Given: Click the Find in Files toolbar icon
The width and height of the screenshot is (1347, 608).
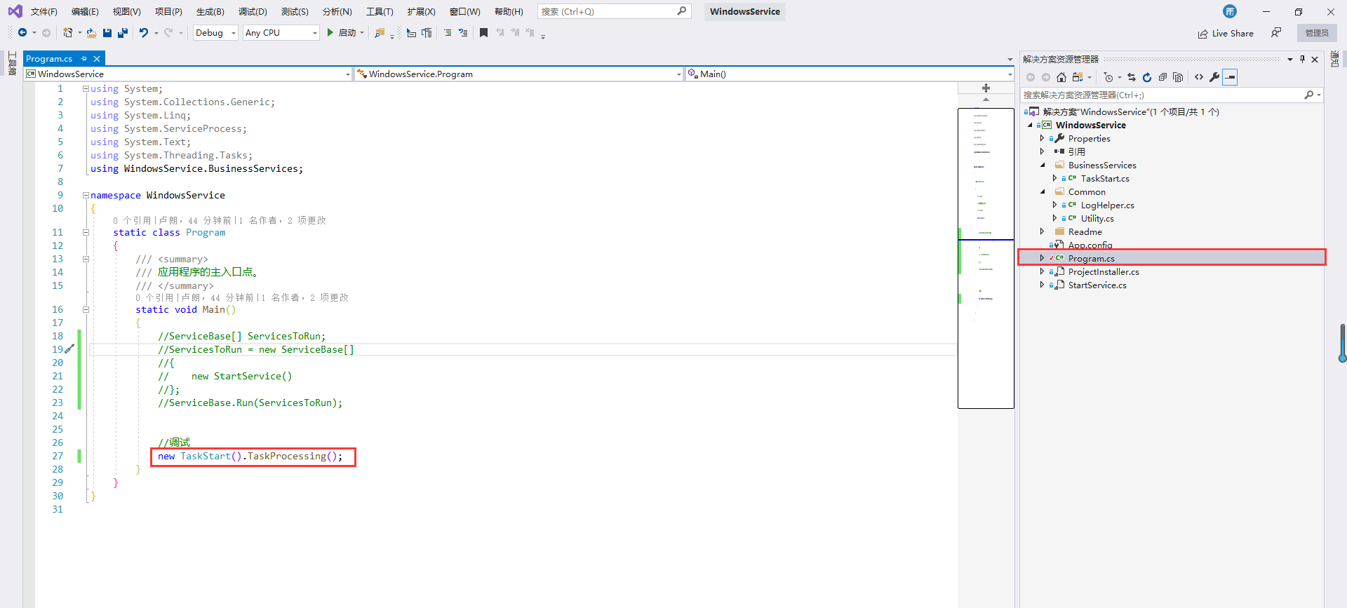Looking at the screenshot, I should tap(380, 33).
